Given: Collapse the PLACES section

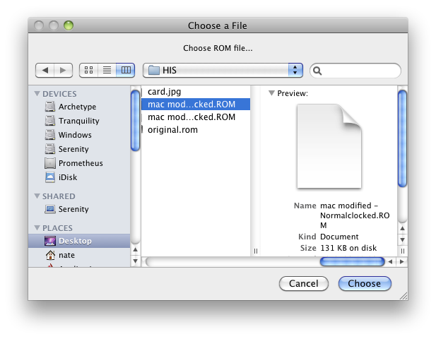Looking at the screenshot, I should 37,227.
